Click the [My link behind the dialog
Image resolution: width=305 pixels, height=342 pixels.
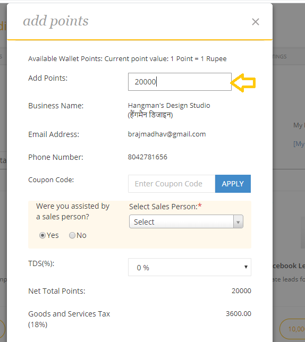[299, 144]
